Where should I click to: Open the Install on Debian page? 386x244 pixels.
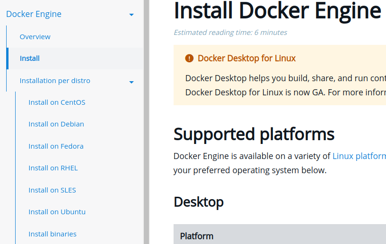click(56, 124)
